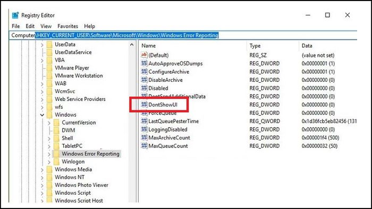
Task: Expand the Shell tree node
Action: [x=49, y=138]
